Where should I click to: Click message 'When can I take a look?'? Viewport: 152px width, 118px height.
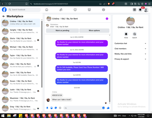61,99
